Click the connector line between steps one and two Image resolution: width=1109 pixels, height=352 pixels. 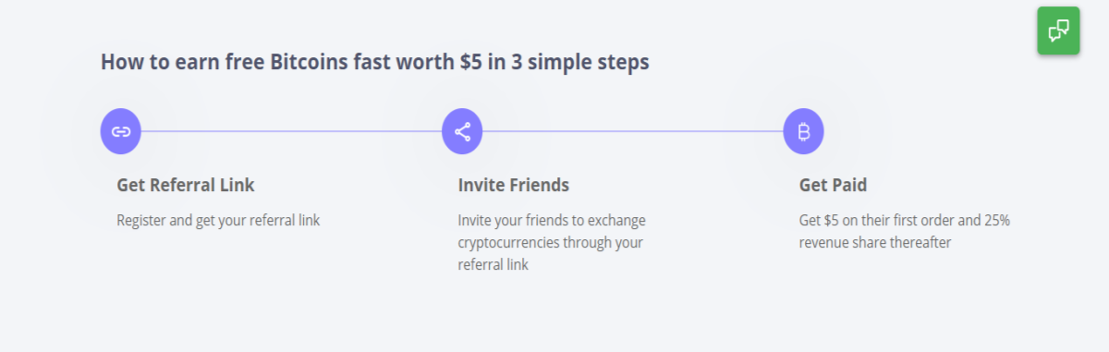(291, 131)
